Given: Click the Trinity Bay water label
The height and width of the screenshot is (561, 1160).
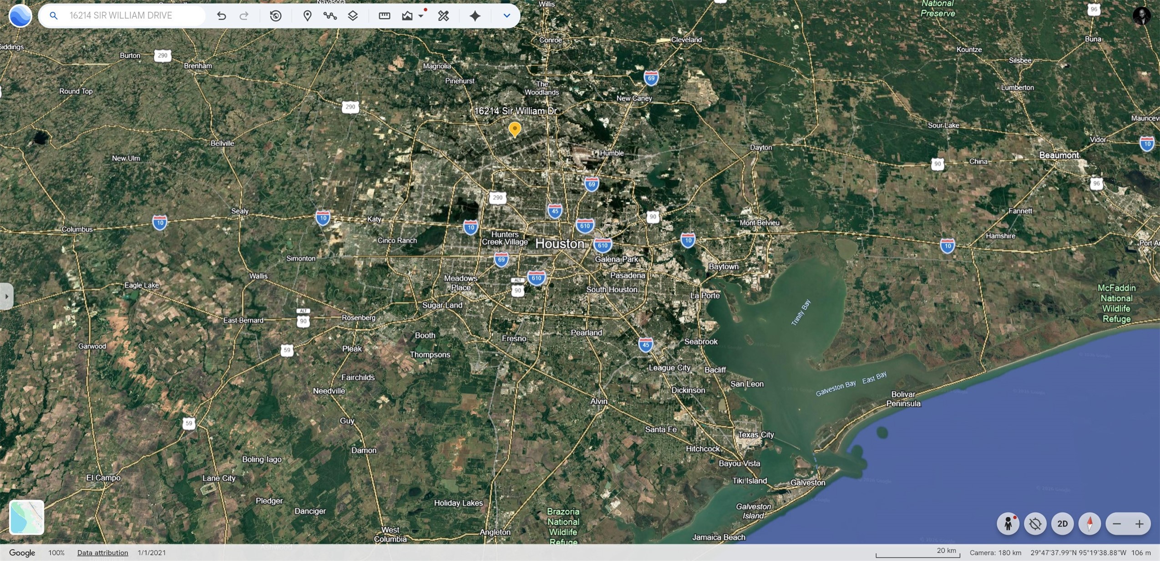Looking at the screenshot, I should point(801,313).
